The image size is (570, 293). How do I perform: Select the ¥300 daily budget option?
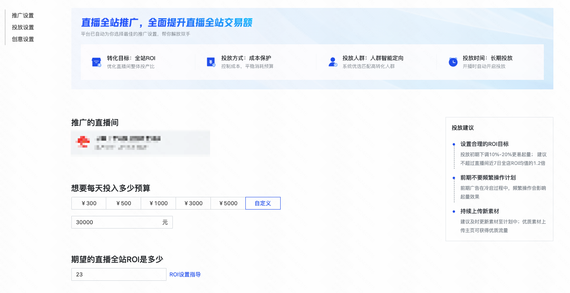tap(88, 203)
